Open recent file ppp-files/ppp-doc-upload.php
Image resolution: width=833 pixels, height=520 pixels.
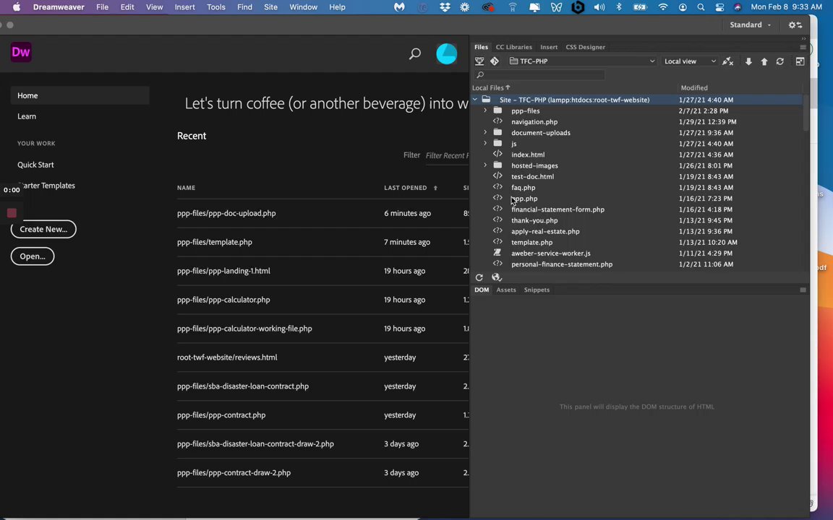pos(226,213)
